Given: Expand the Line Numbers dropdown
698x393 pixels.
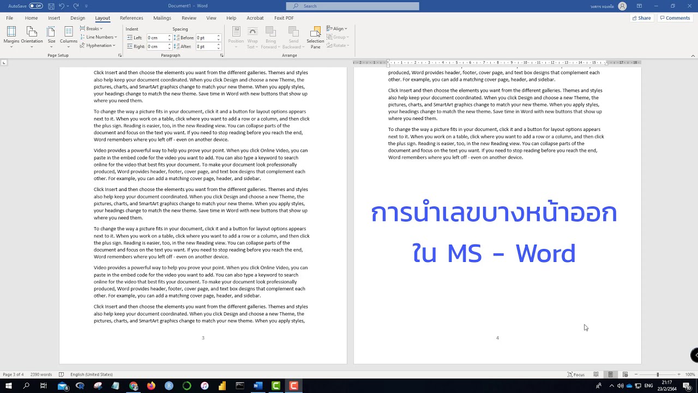Looking at the screenshot, I should (98, 37).
